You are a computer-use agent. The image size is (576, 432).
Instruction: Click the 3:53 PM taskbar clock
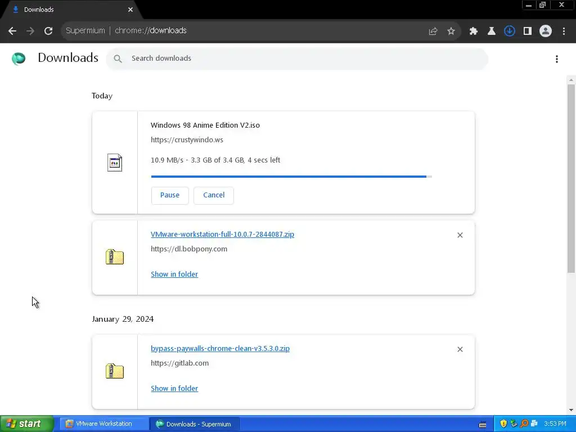tap(555, 424)
